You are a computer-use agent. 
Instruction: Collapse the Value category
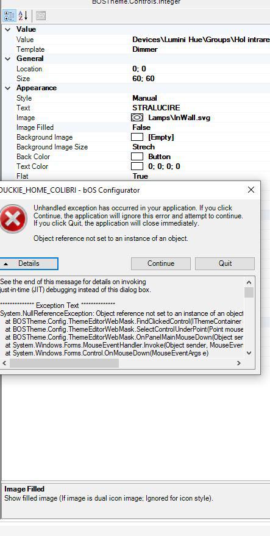[7, 29]
